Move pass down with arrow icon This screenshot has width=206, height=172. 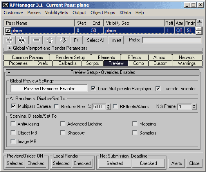(x=63, y=40)
